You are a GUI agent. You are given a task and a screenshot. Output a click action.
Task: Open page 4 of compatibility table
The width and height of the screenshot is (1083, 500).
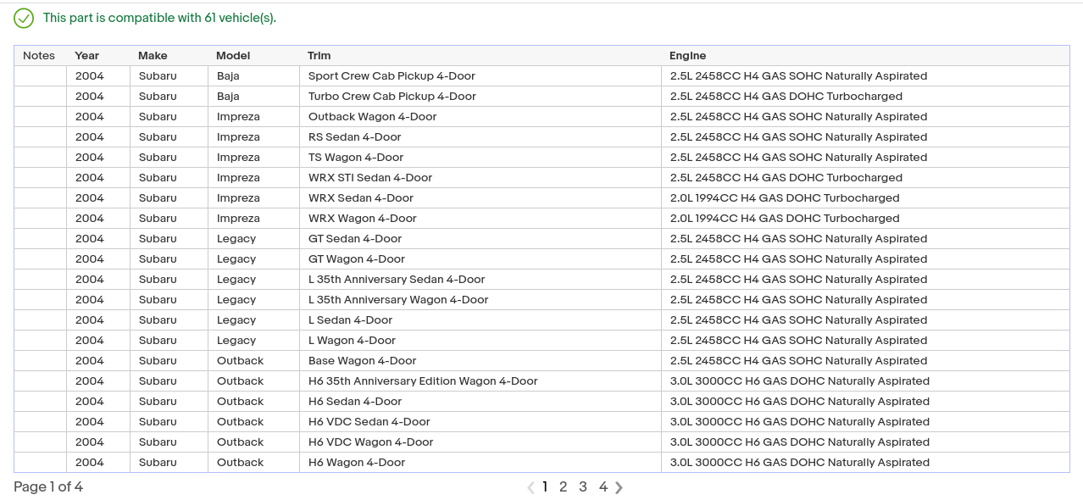point(603,486)
